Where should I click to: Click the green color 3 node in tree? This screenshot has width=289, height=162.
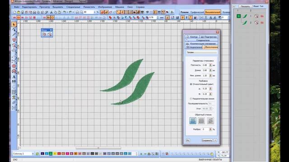(x=239, y=16)
